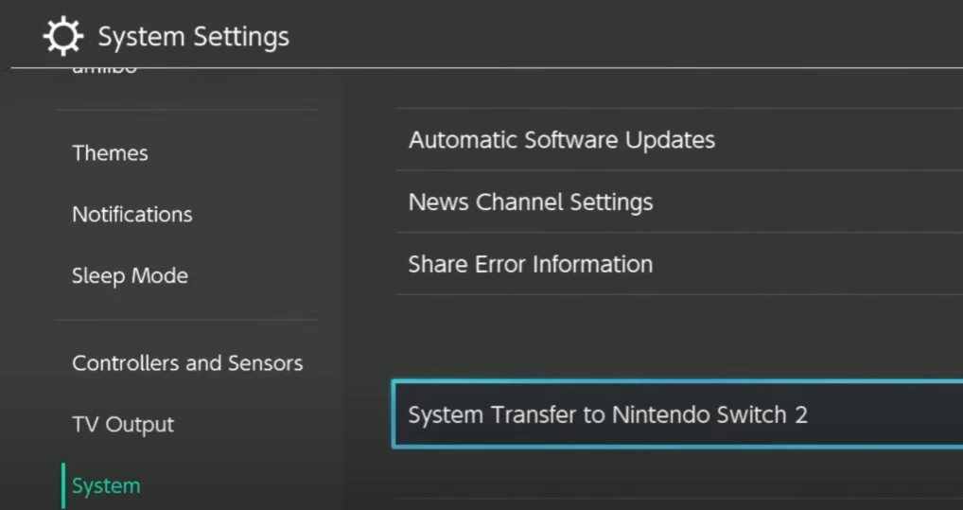Select Sleep Mode in the sidebar
This screenshot has width=963, height=510.
130,276
